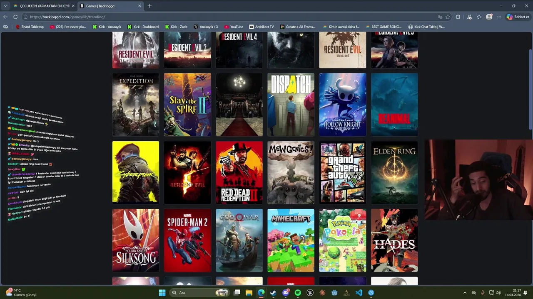Open the weather widget showing 14°C

coord(22,292)
